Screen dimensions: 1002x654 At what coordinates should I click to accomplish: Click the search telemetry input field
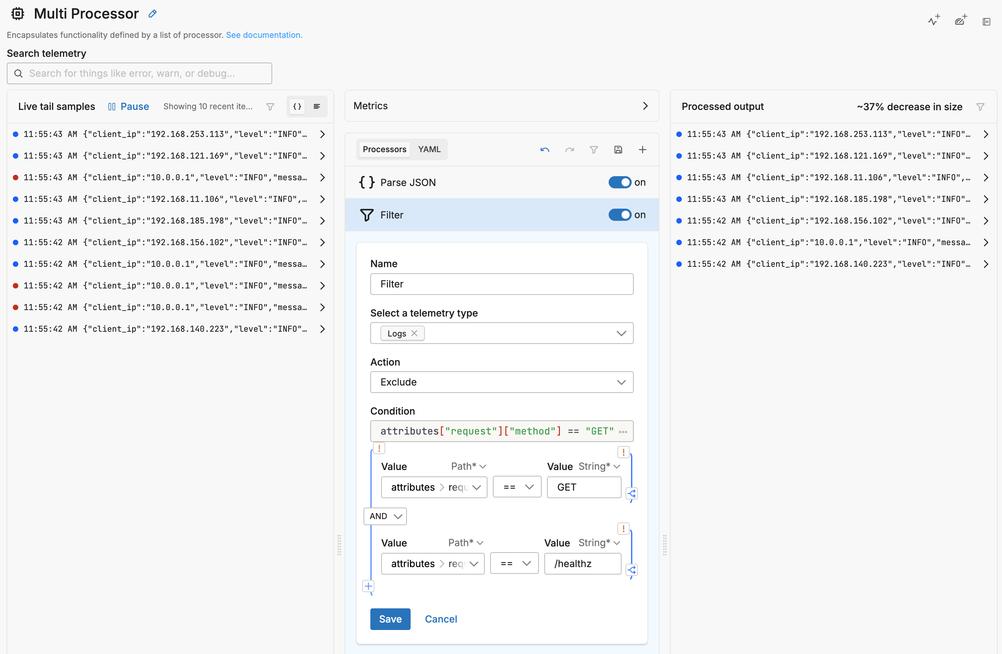(139, 73)
